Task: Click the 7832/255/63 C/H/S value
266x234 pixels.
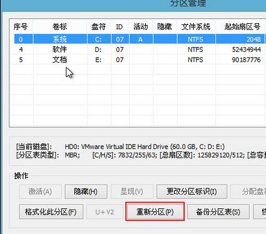Action: [x=138, y=155]
